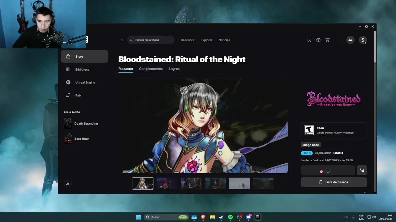Click the offer end date text

coord(327,160)
